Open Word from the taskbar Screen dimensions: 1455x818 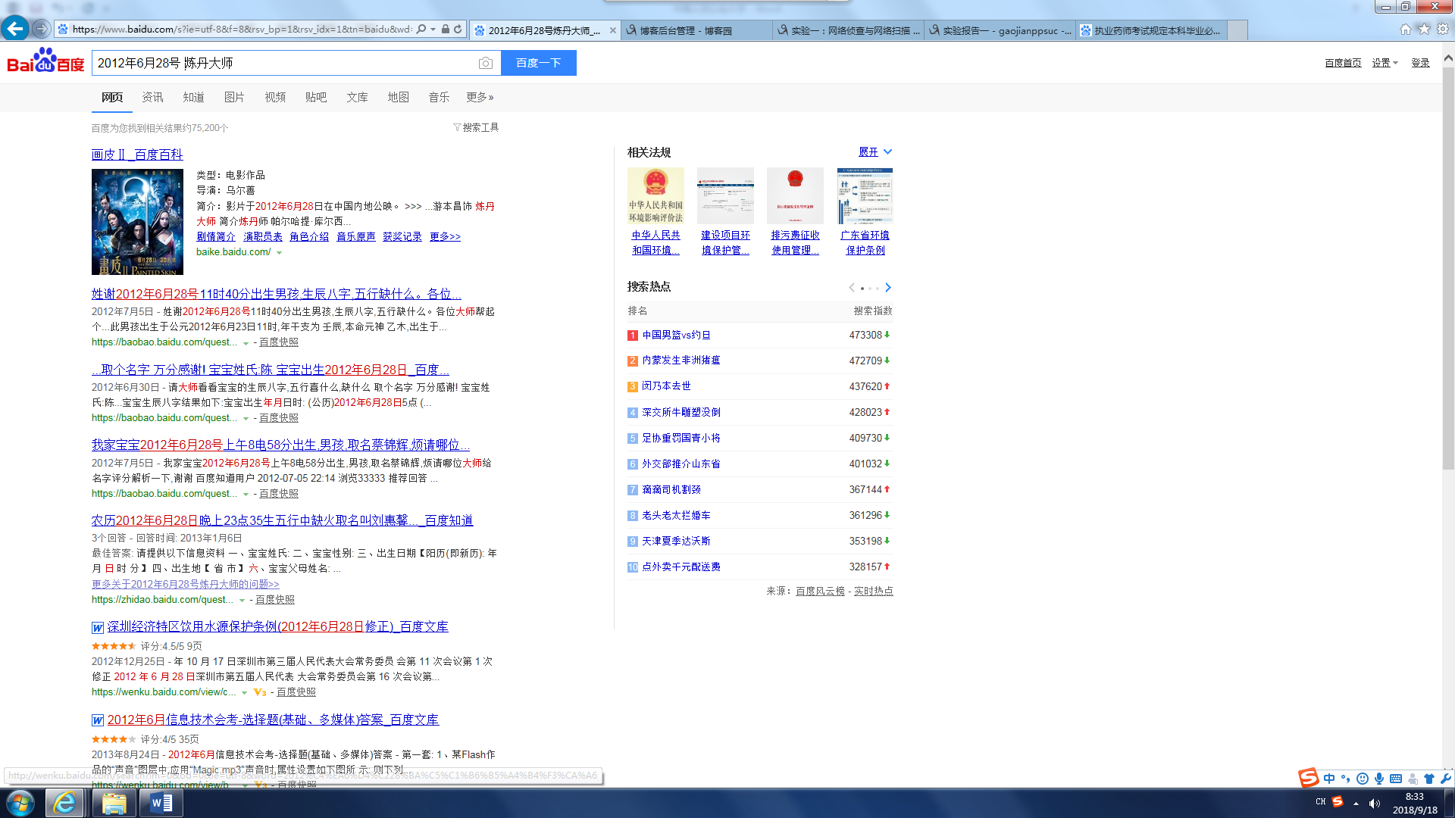click(161, 803)
